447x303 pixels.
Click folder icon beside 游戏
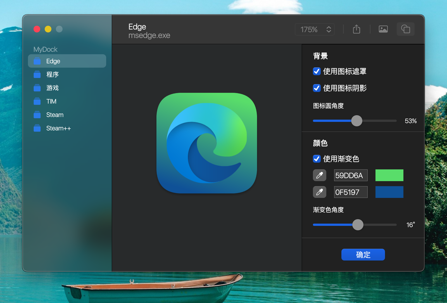37,88
